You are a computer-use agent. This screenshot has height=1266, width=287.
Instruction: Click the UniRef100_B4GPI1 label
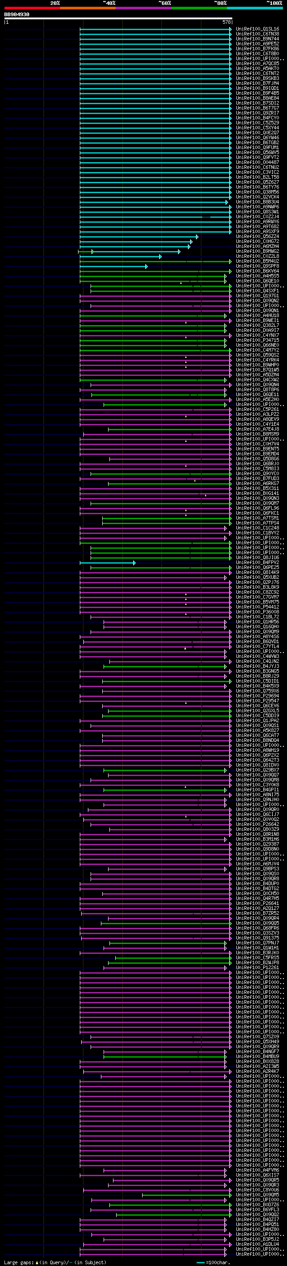pyautogui.click(x=257, y=790)
